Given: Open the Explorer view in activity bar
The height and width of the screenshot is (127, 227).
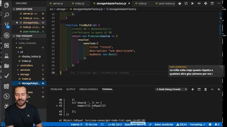Looking at the screenshot, I should point(6,5).
